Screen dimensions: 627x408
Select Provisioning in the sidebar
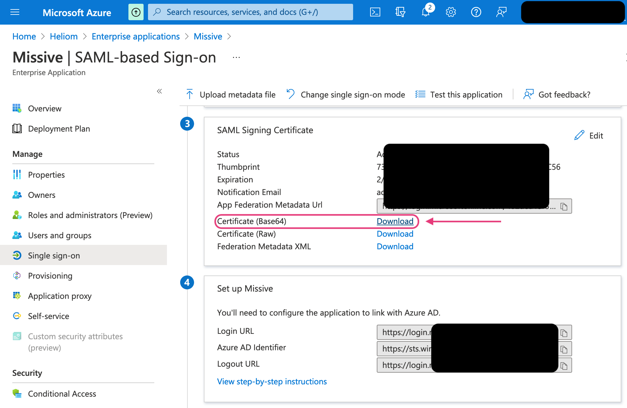50,276
